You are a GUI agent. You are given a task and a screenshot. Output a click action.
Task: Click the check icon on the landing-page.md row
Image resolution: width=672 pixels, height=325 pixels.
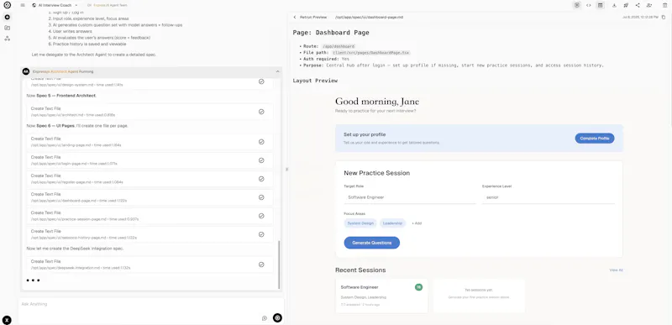[261, 142]
